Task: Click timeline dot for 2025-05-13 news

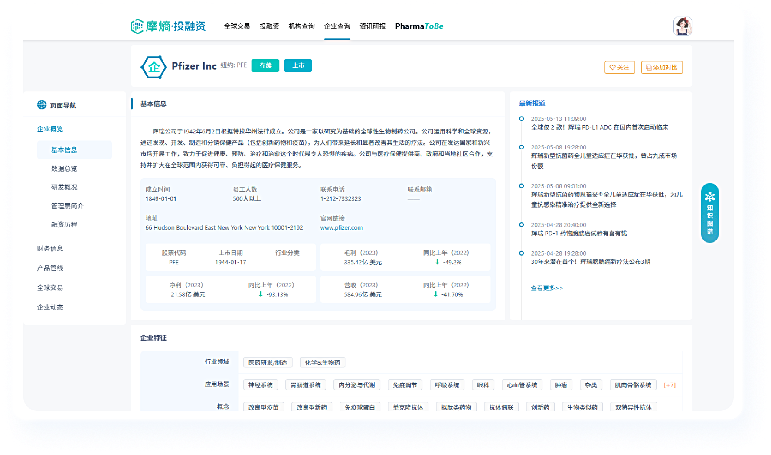Action: click(521, 119)
